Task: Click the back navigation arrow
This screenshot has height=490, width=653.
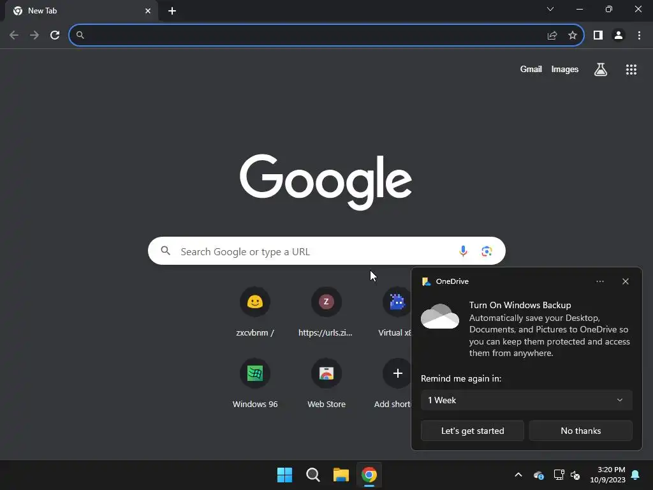Action: 14,35
